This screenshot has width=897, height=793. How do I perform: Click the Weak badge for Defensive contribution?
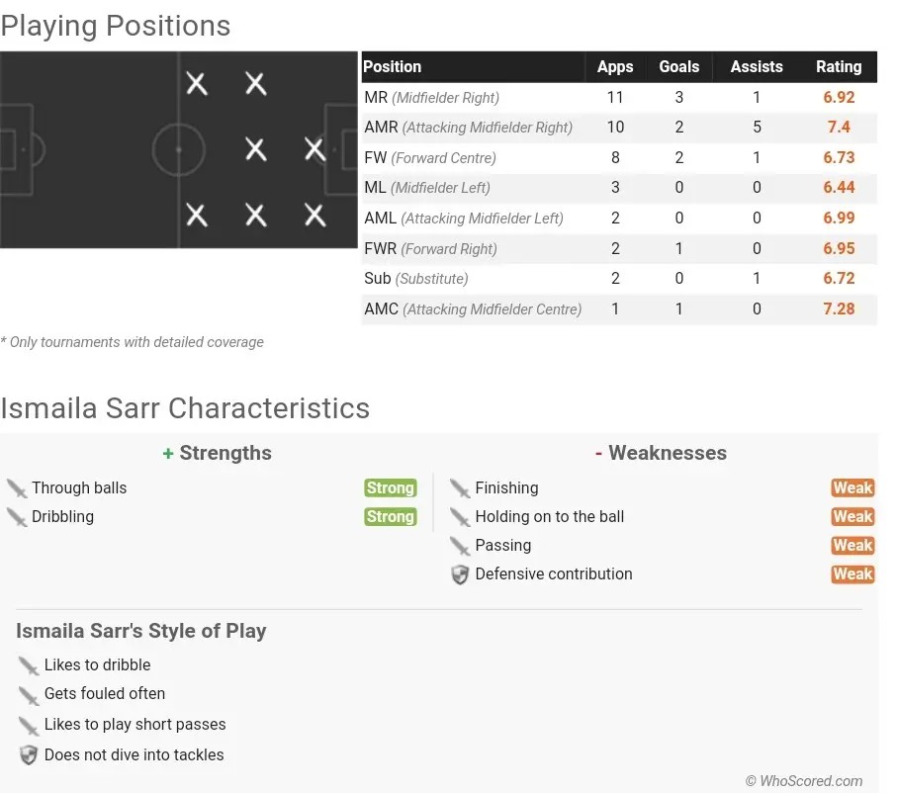(852, 573)
